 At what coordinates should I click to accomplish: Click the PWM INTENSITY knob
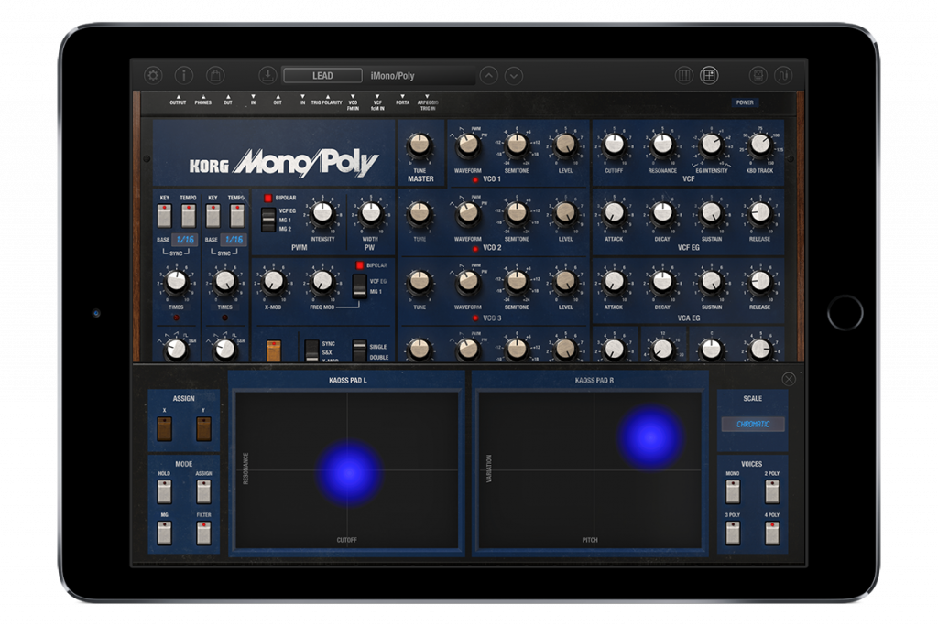point(322,212)
